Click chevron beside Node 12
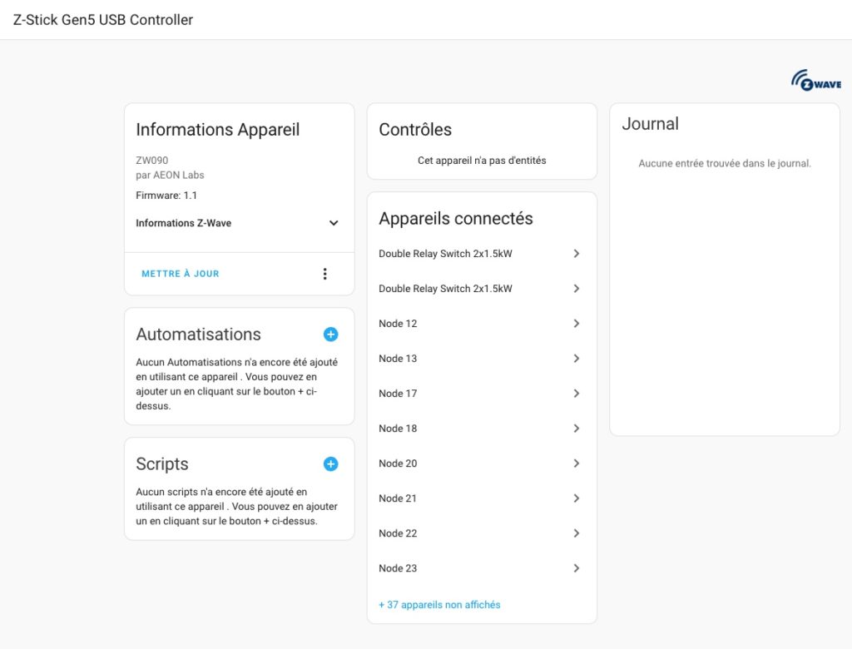 [x=577, y=324]
